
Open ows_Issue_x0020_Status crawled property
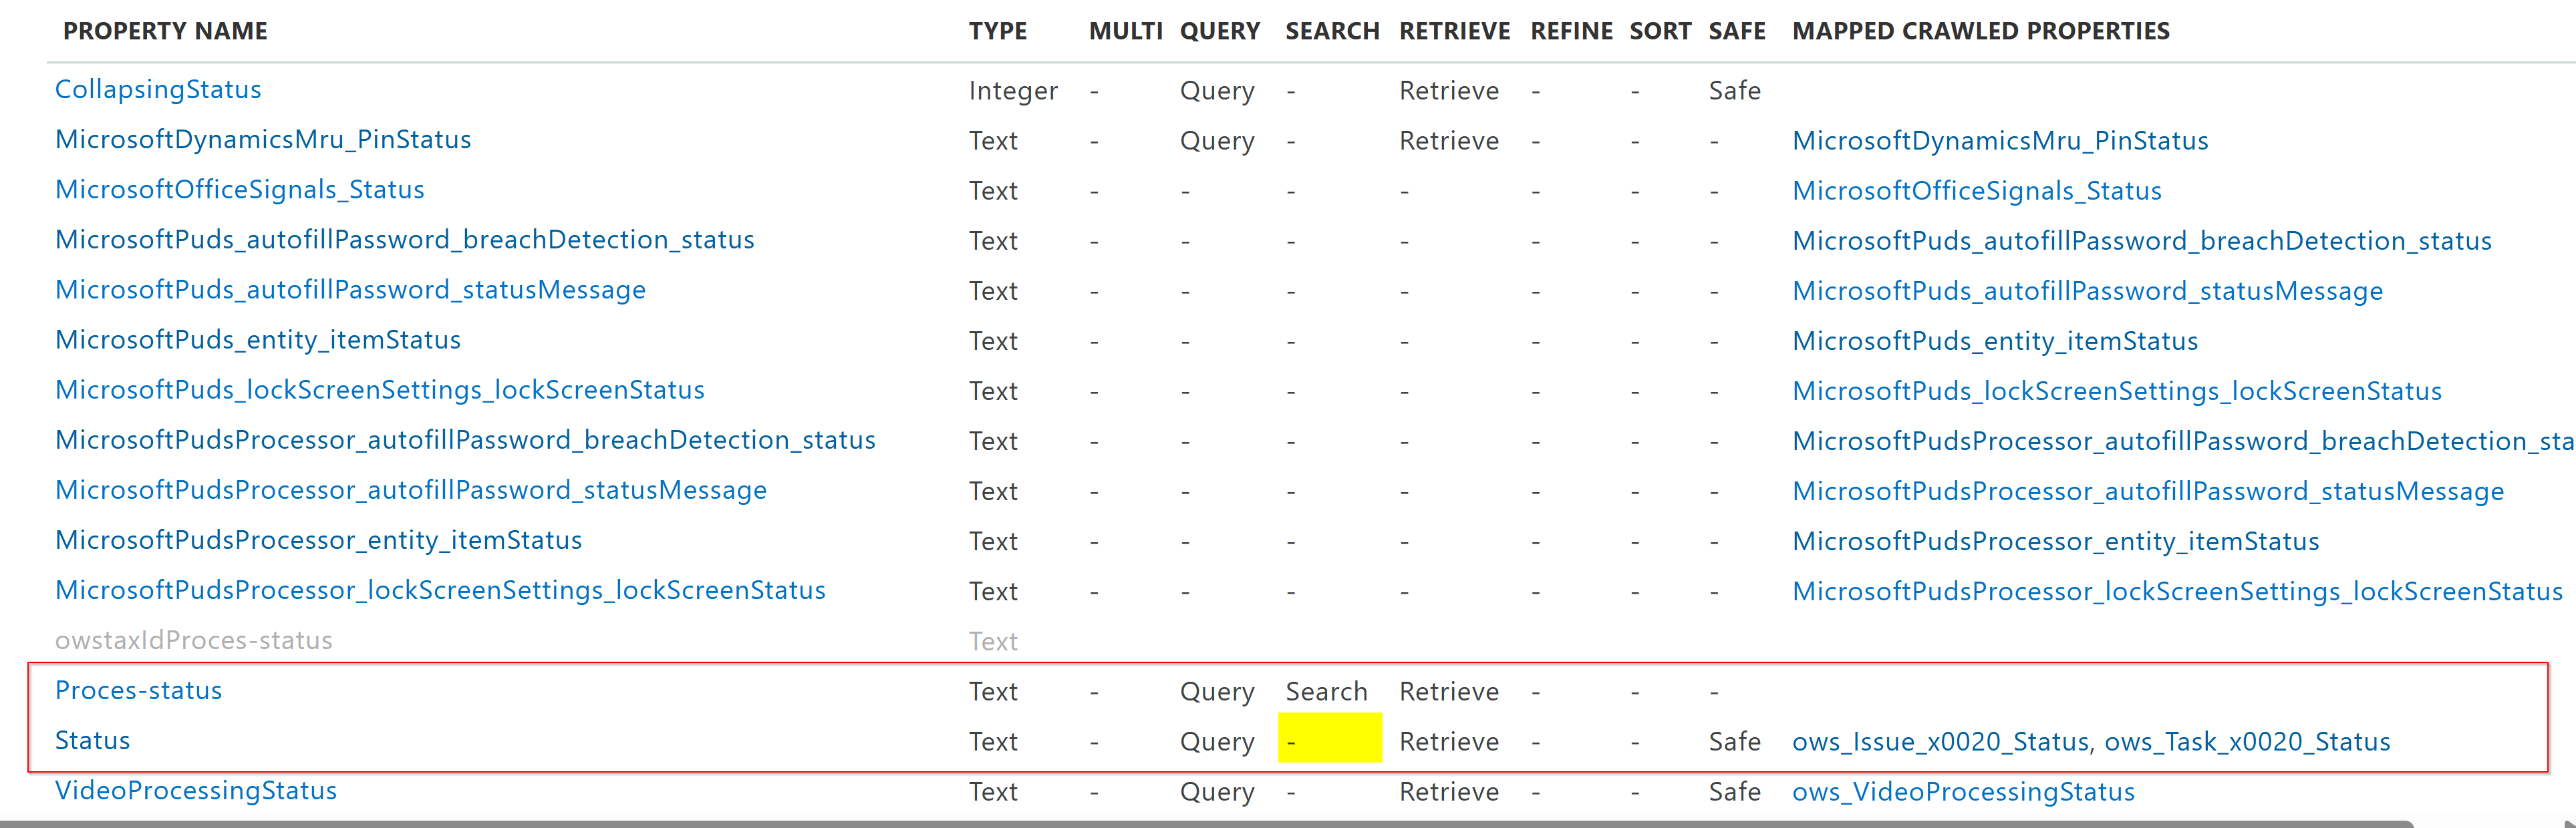coord(1940,742)
